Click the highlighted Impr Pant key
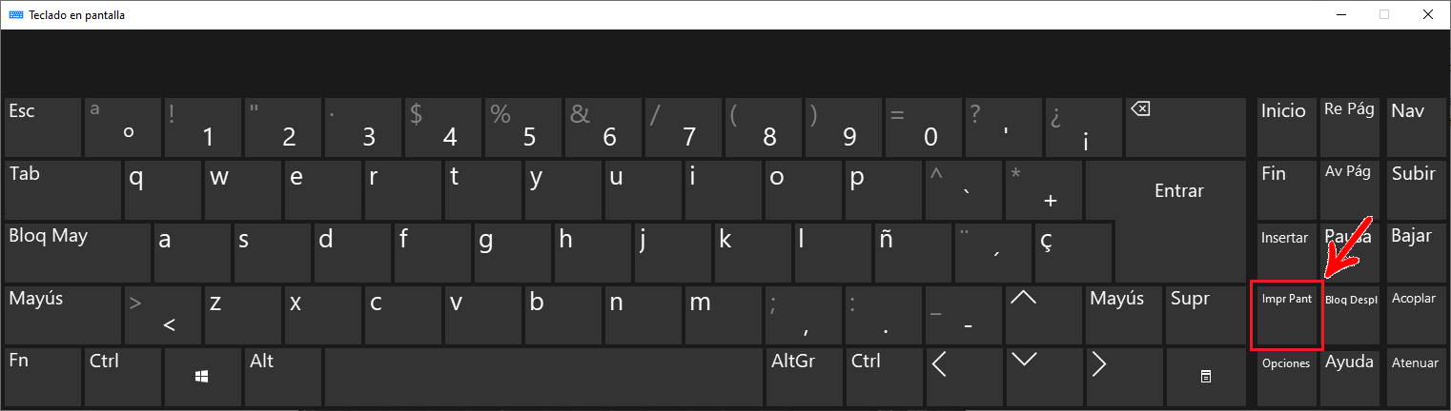The image size is (1451, 411). [x=1286, y=314]
